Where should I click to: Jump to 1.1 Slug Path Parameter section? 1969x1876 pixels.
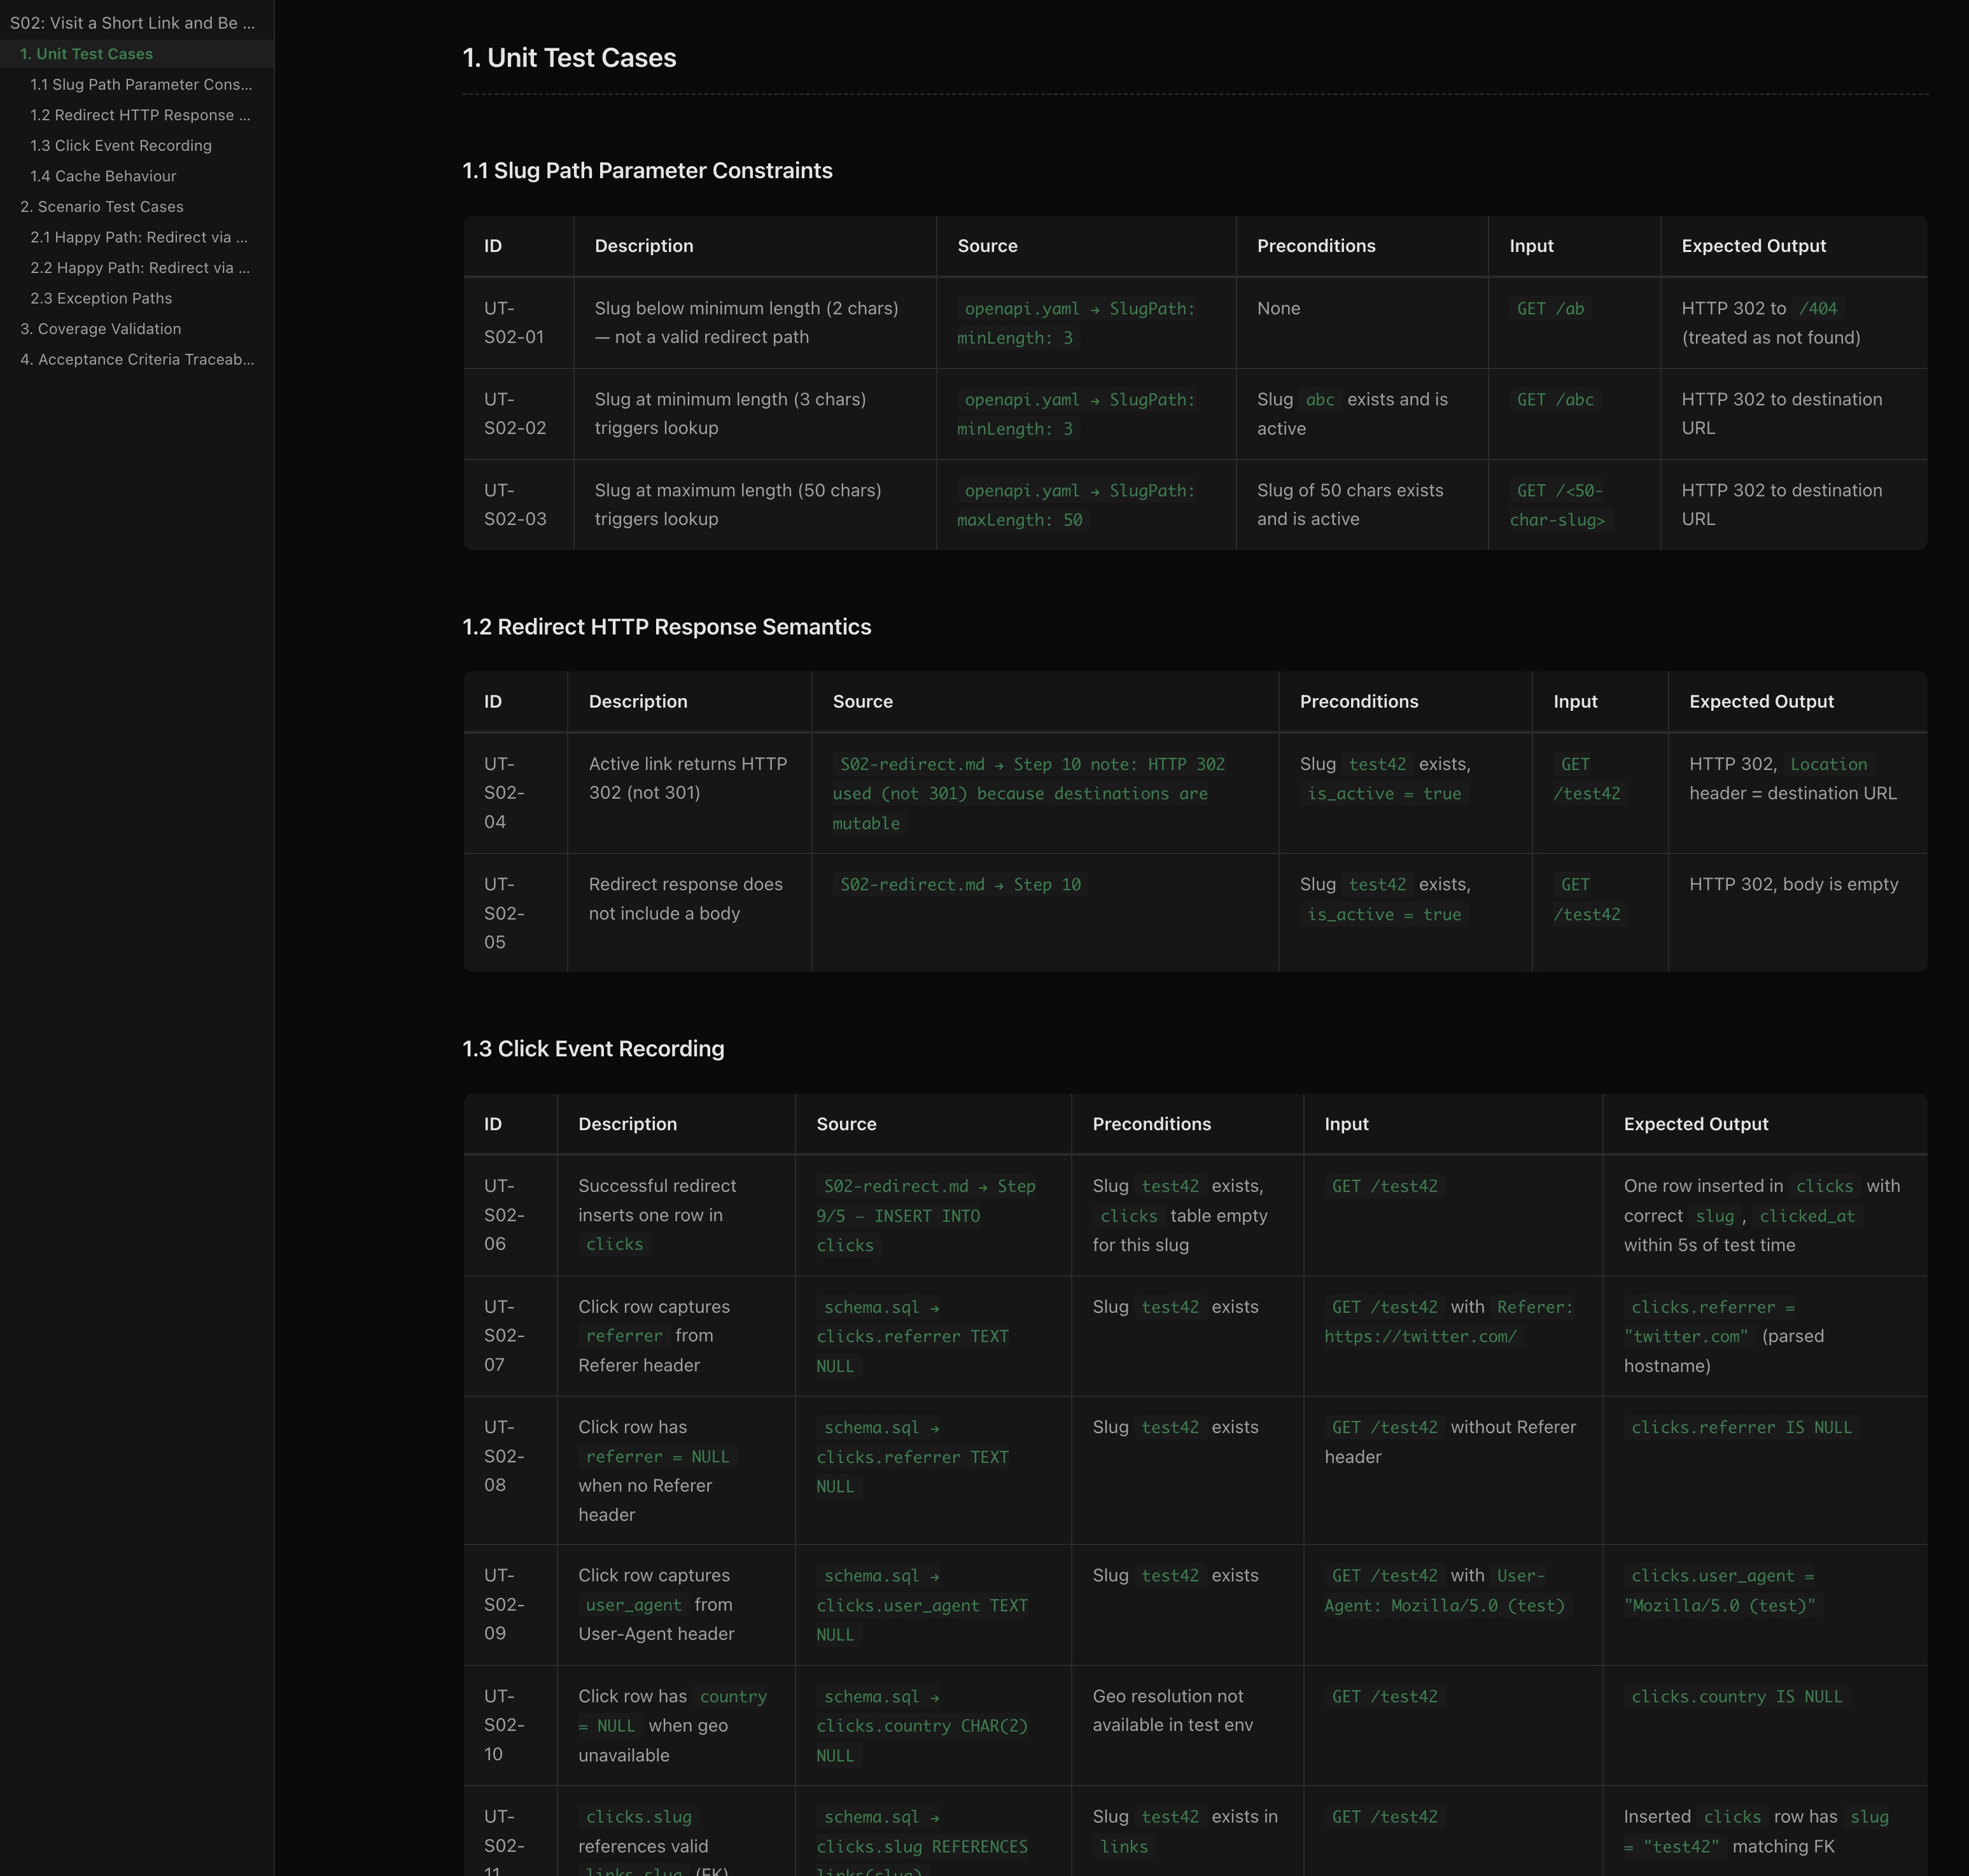pyautogui.click(x=141, y=85)
